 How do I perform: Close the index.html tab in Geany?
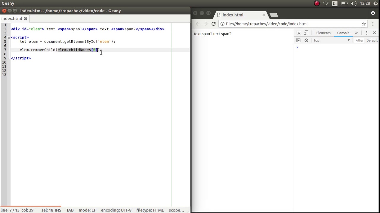(x=26, y=19)
